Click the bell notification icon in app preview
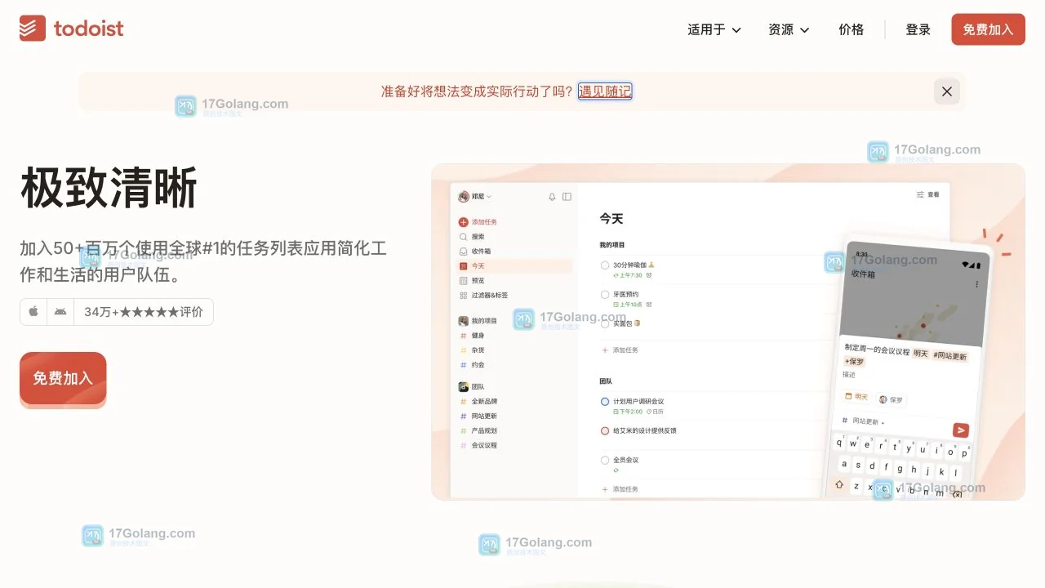The width and height of the screenshot is (1045, 588). click(552, 197)
